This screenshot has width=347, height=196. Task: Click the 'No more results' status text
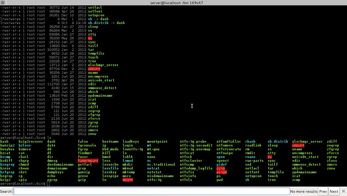(x=304, y=191)
